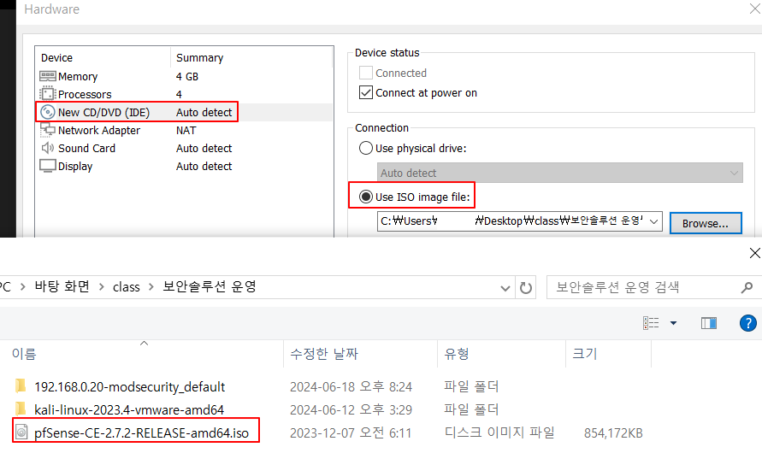Image resolution: width=762 pixels, height=453 pixels.
Task: Navigate to class in the breadcrumb
Action: pos(127,287)
